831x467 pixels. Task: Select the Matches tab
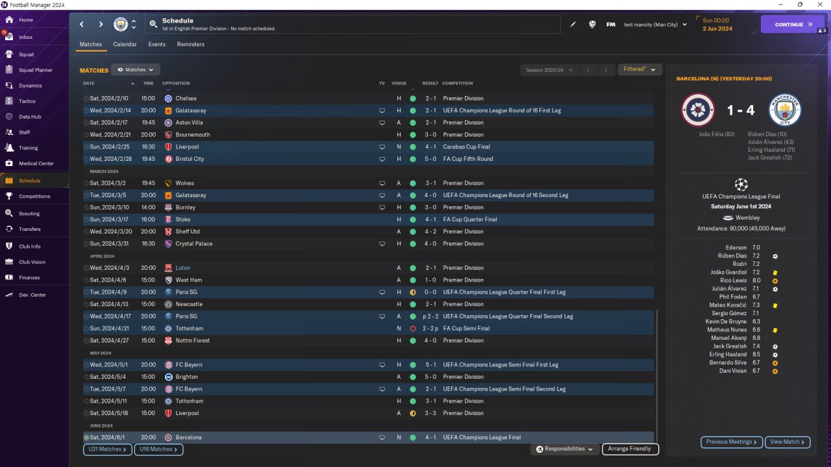(x=91, y=45)
